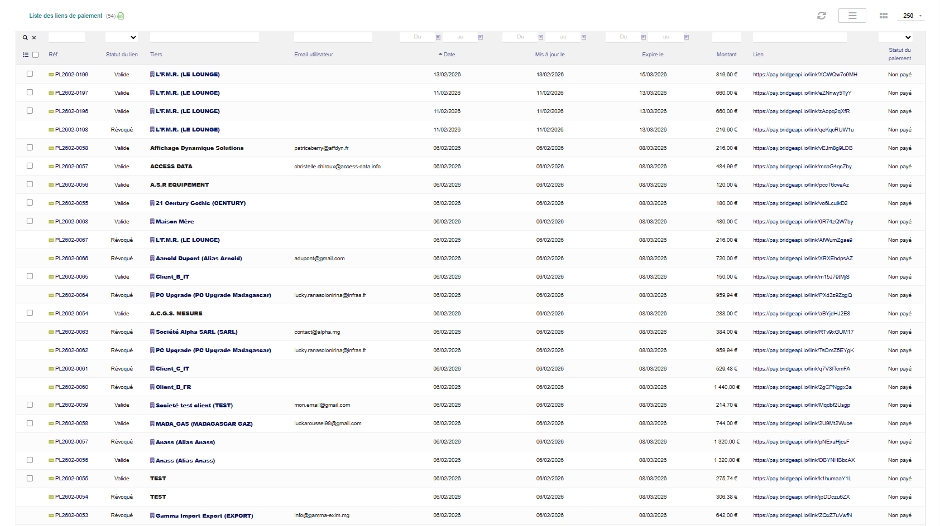Open payment link reference PL2602-0197
Viewport: 940px width, 526px height.
(71, 93)
